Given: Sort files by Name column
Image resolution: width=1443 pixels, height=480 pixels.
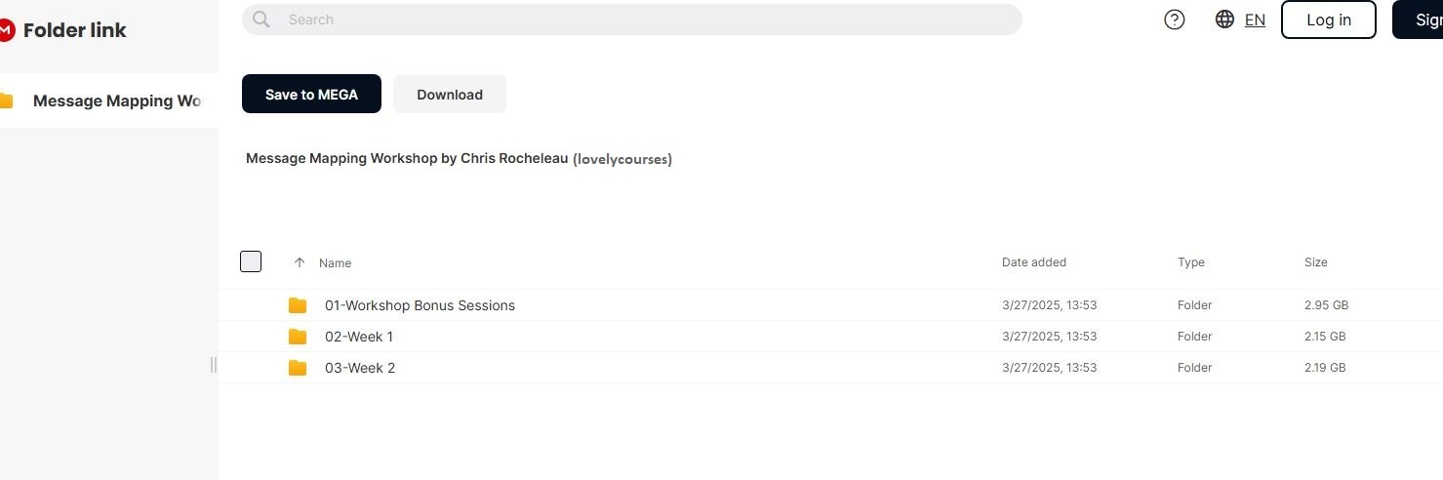Looking at the screenshot, I should (335, 262).
